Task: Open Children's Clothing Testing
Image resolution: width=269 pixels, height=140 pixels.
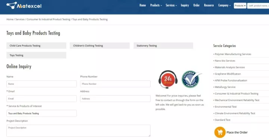Action: (x=100, y=46)
